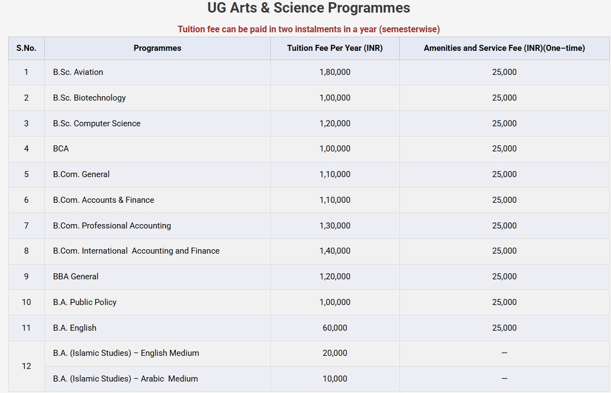Image resolution: width=611 pixels, height=393 pixels.
Task: Select B.Com. Accounts & Finance entry
Action: pos(103,200)
